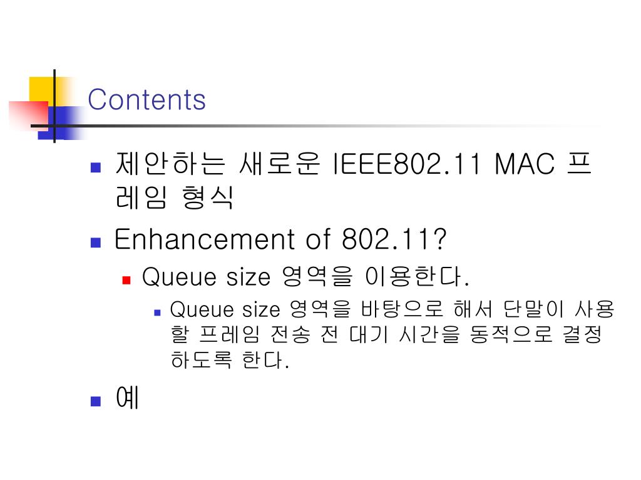The width and height of the screenshot is (641, 480).
Task: Click the red bullet before Queue size
Action: 126,280
